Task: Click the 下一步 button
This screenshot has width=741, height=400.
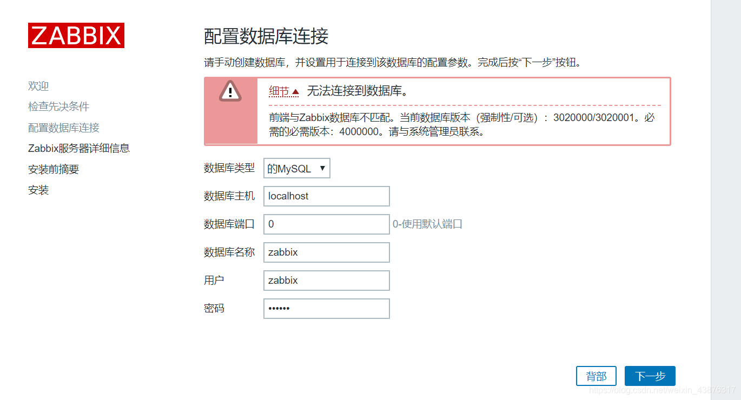Action: point(650,376)
